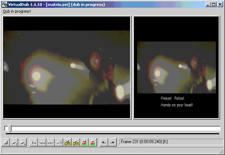Minimize the VirtualDub window
The height and width of the screenshot is (155, 225).
208,5
